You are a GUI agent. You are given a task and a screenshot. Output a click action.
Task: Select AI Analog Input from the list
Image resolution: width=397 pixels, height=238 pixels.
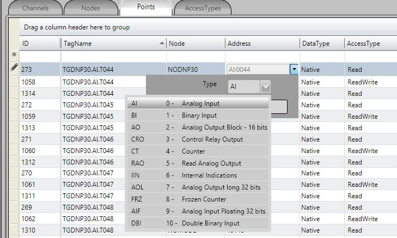[197, 103]
